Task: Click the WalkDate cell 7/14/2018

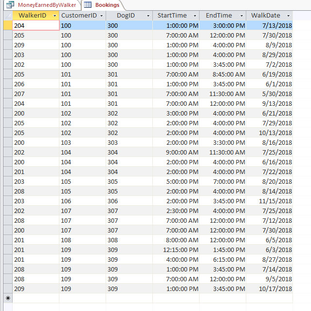Action: [269, 269]
